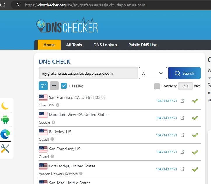Go to DNS Lookup tab
This screenshot has width=211, height=184.
(105, 45)
